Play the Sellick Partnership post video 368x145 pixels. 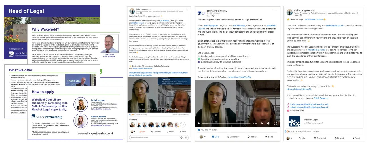pyautogui.click(x=198, y=123)
